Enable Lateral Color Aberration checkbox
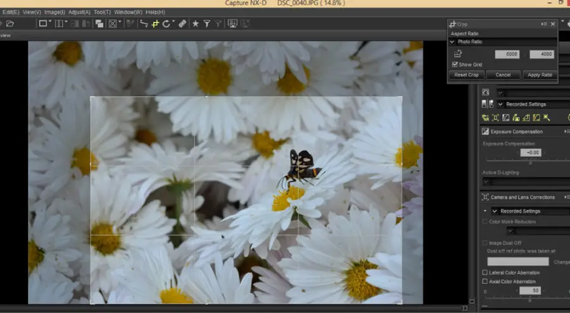This screenshot has width=570, height=313. pyautogui.click(x=485, y=273)
